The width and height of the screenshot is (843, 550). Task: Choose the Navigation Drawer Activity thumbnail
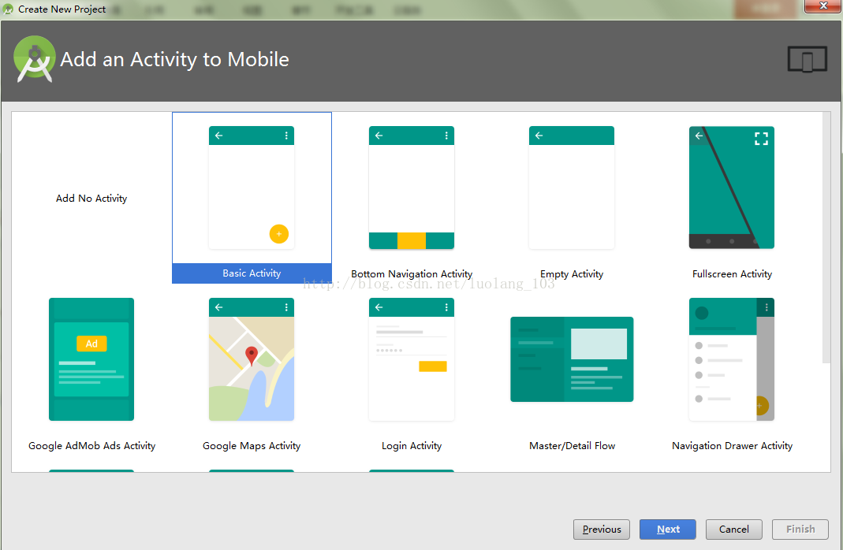pyautogui.click(x=732, y=359)
